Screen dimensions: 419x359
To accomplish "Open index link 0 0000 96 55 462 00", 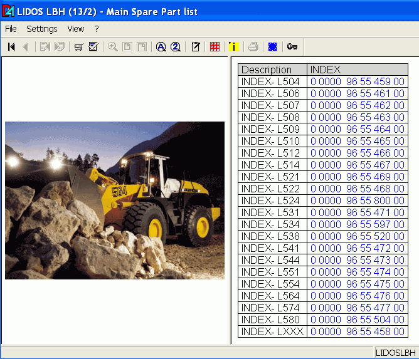I will point(358,105).
